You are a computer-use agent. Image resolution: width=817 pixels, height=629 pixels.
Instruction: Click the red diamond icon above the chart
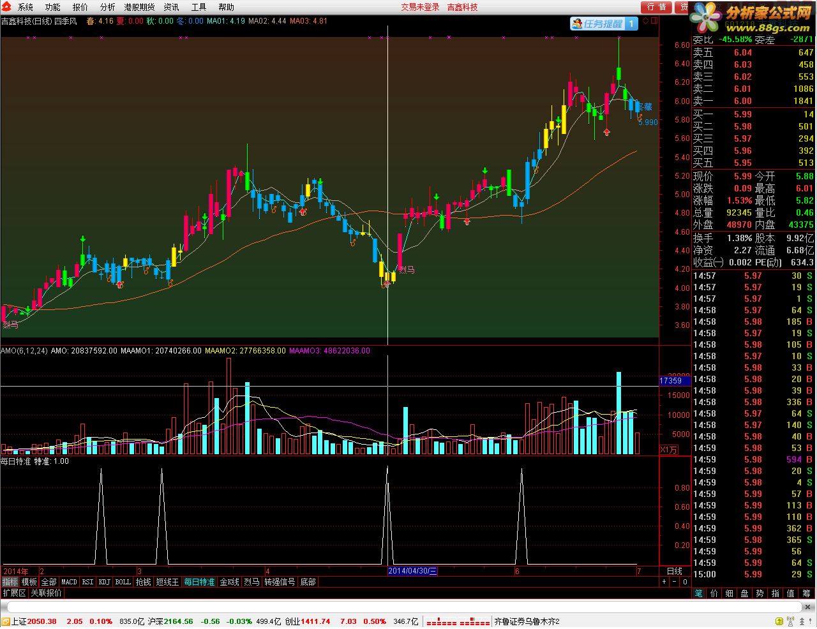tap(645, 20)
